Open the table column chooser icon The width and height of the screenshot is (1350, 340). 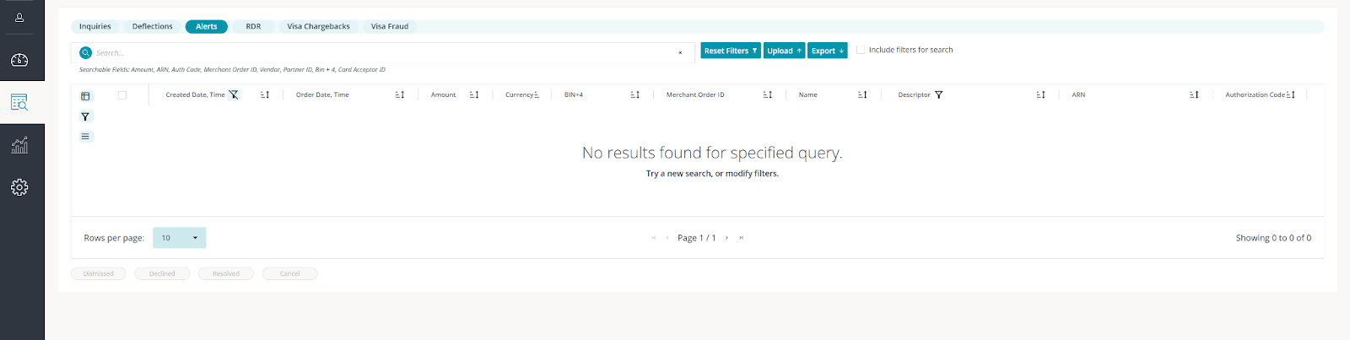tap(85, 96)
